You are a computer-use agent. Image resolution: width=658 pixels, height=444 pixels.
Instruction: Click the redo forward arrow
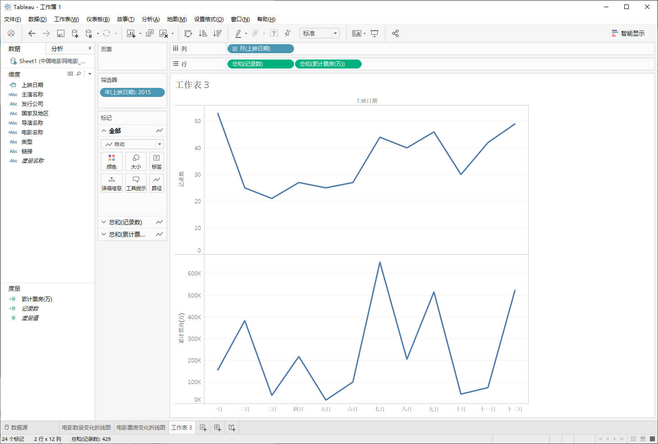(46, 33)
